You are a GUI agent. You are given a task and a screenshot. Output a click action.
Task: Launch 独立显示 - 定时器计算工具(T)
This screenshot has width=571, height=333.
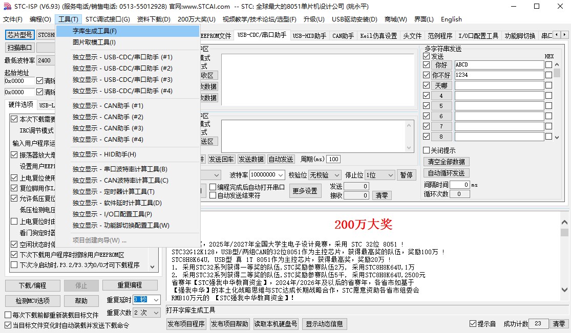[x=128, y=192]
